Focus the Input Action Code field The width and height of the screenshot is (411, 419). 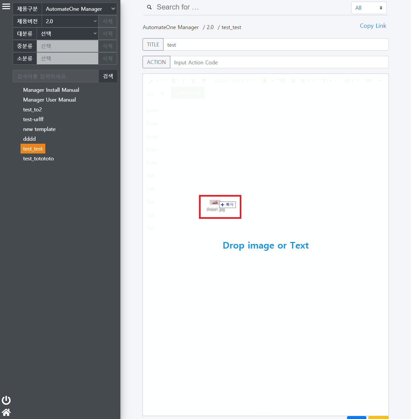coord(279,62)
